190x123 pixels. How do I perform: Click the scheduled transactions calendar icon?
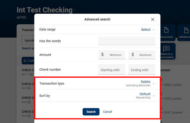pyautogui.click(x=25, y=61)
